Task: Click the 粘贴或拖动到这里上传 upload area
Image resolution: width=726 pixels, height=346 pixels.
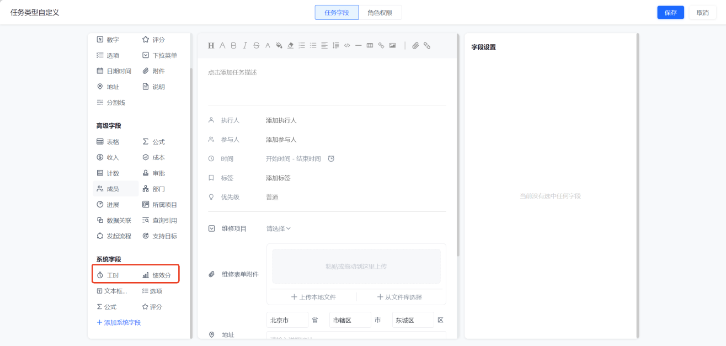Action: tap(356, 266)
